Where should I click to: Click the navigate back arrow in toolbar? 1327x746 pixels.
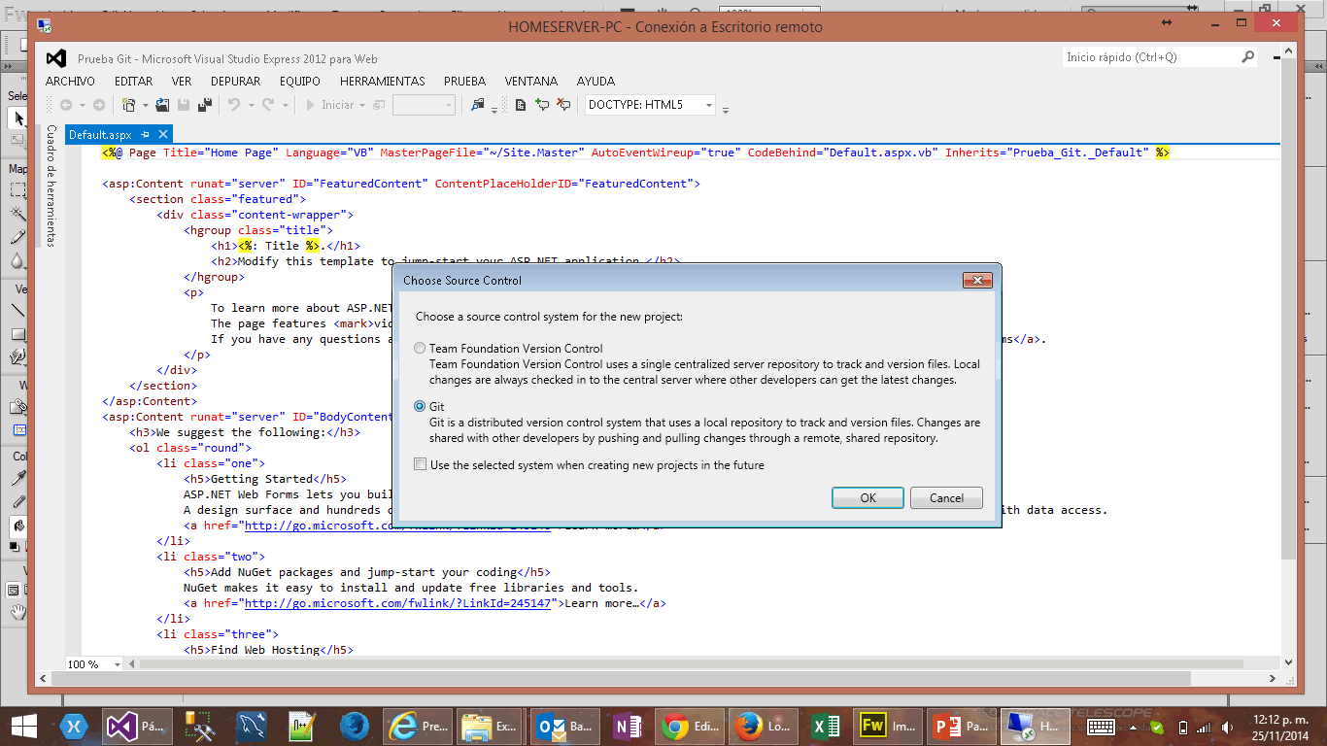(66, 105)
